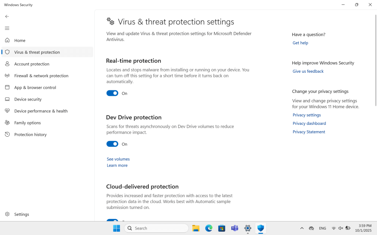Click the Firewall & network protection icon
This screenshot has height=235, width=377.
tap(7, 76)
